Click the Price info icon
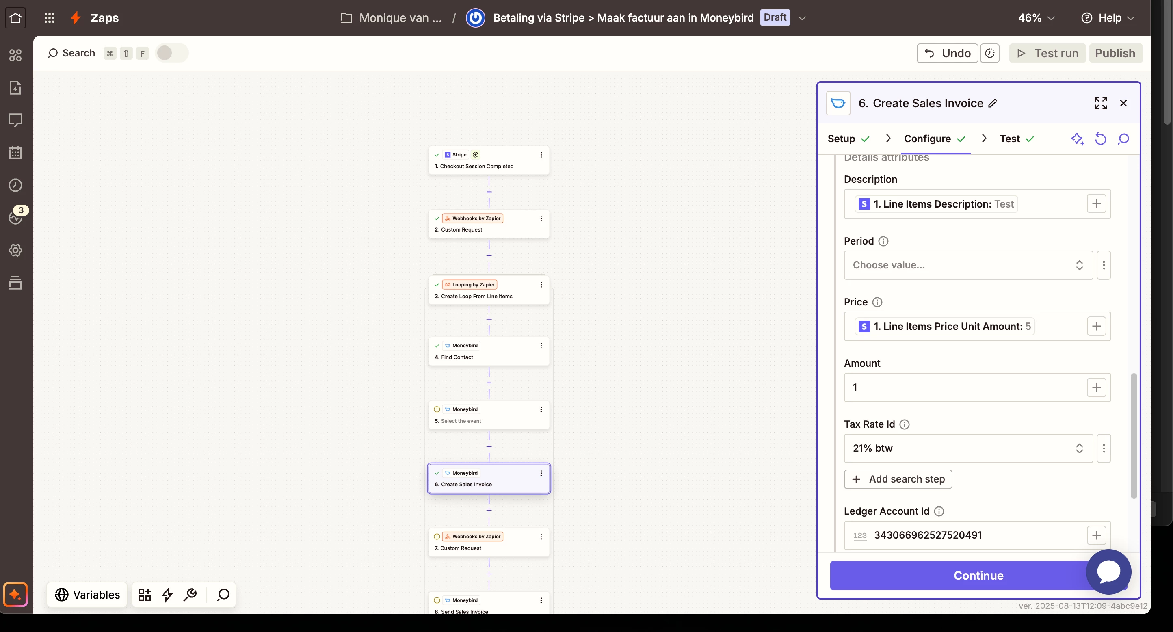Viewport: 1173px width, 632px height. 877,302
